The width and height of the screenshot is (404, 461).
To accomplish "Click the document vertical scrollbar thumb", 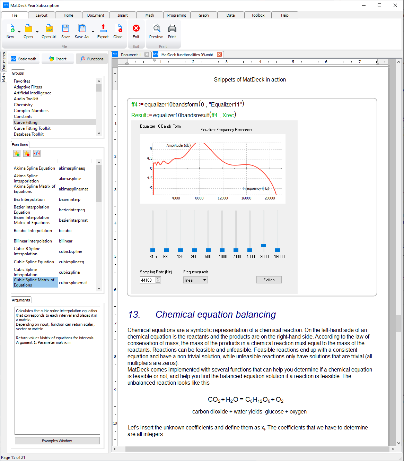I will (398, 323).
